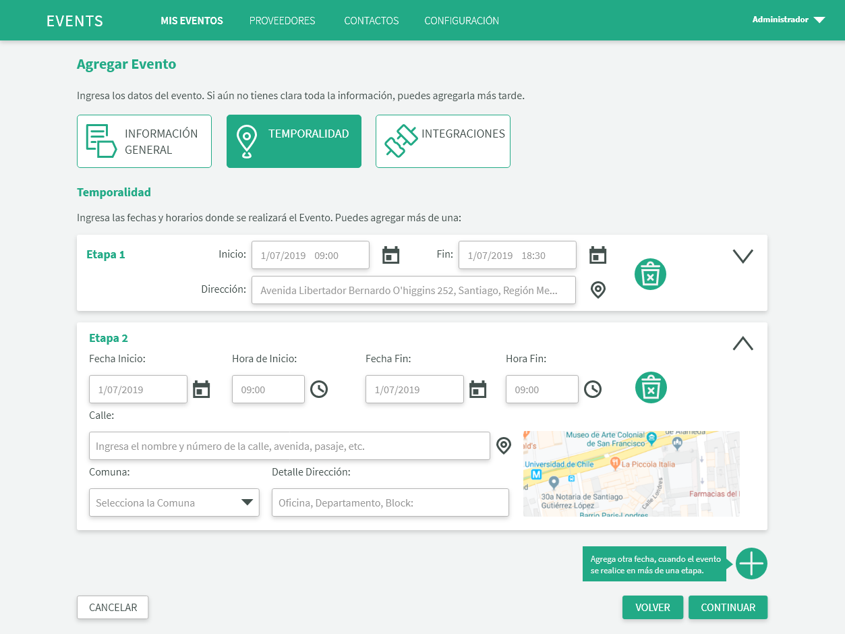Open clock icon for Hora Fin

point(593,389)
